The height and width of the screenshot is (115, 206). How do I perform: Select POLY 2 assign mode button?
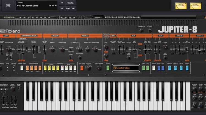click(x=40, y=68)
